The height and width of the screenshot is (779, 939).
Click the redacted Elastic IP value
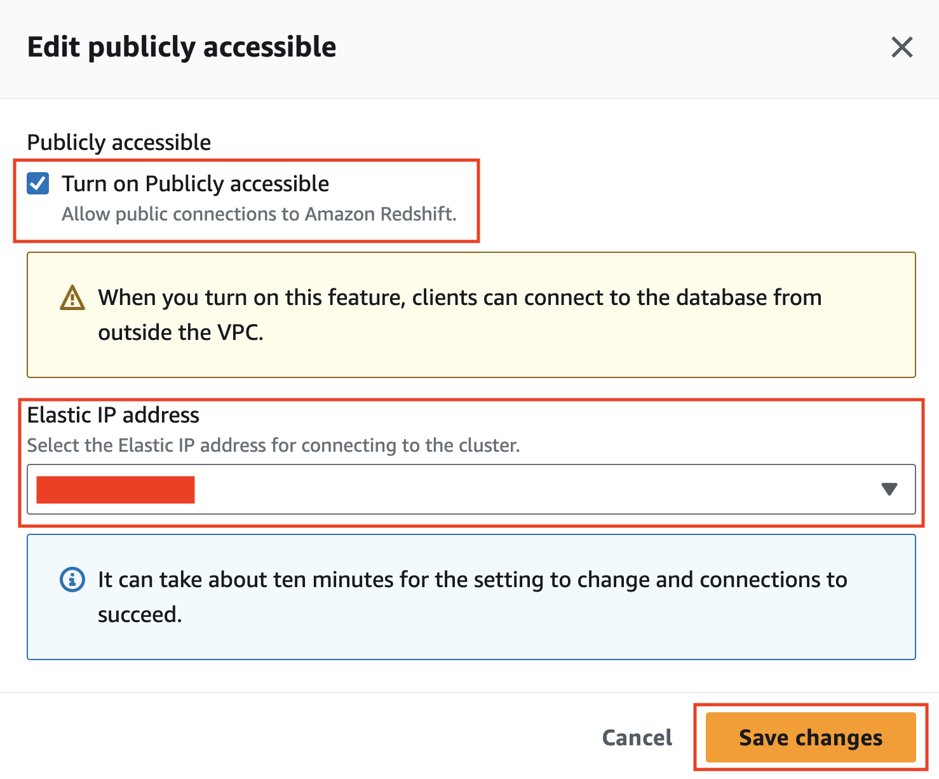116,490
